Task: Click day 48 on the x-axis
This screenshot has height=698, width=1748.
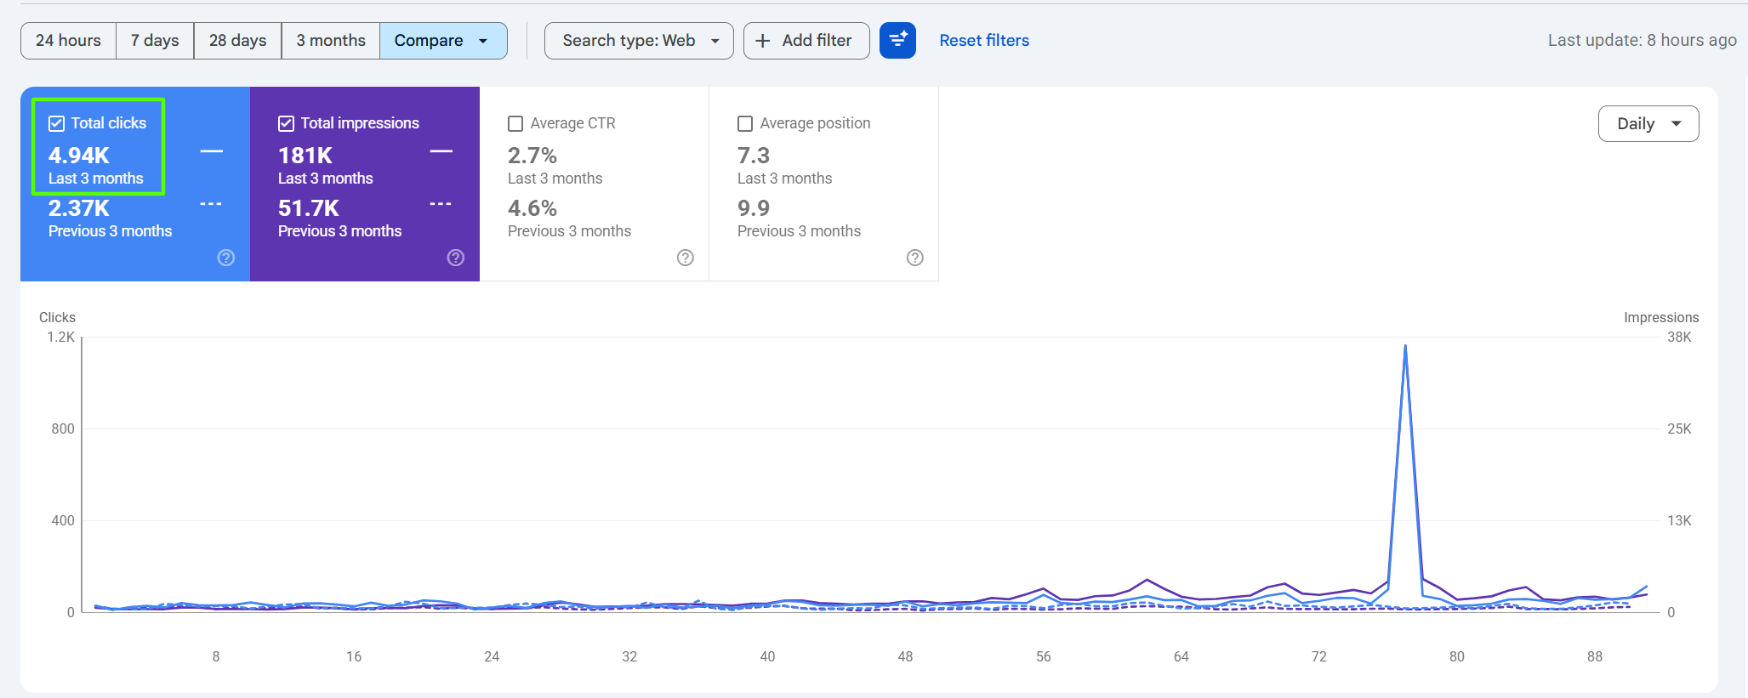Action: click(905, 656)
